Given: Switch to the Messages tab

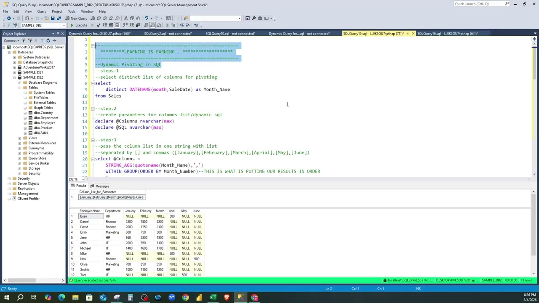Looking at the screenshot, I should pos(99,186).
